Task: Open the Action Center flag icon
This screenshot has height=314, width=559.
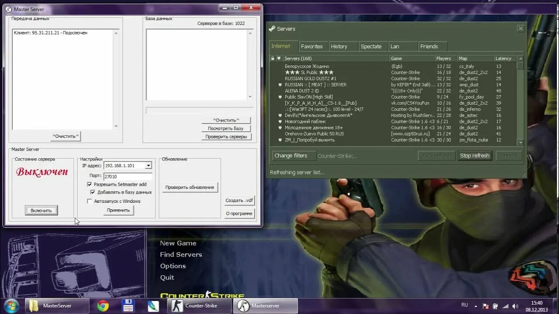Action: pyautogui.click(x=486, y=306)
